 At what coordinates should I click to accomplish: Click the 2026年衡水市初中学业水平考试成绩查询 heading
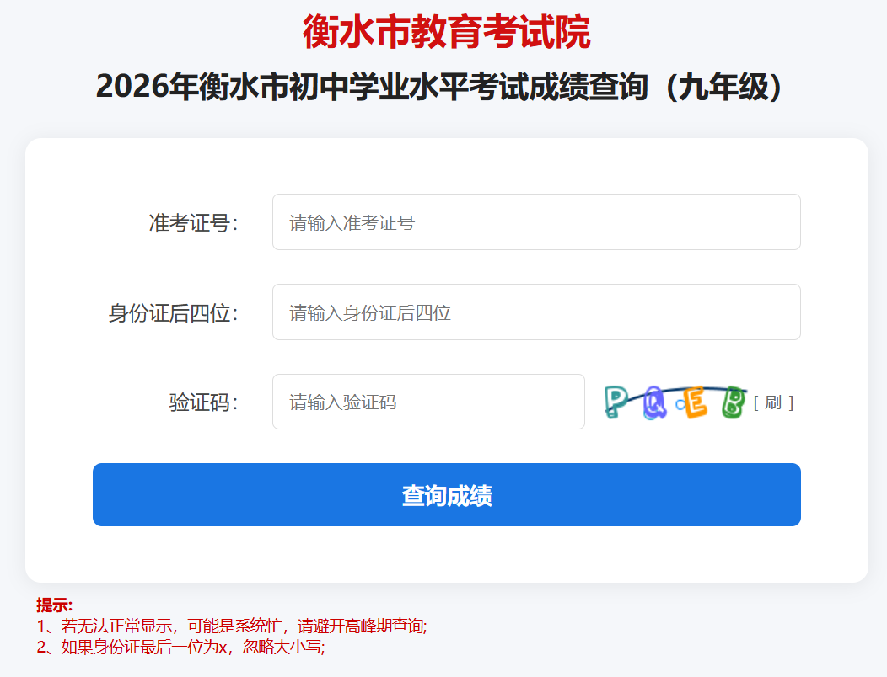click(439, 87)
